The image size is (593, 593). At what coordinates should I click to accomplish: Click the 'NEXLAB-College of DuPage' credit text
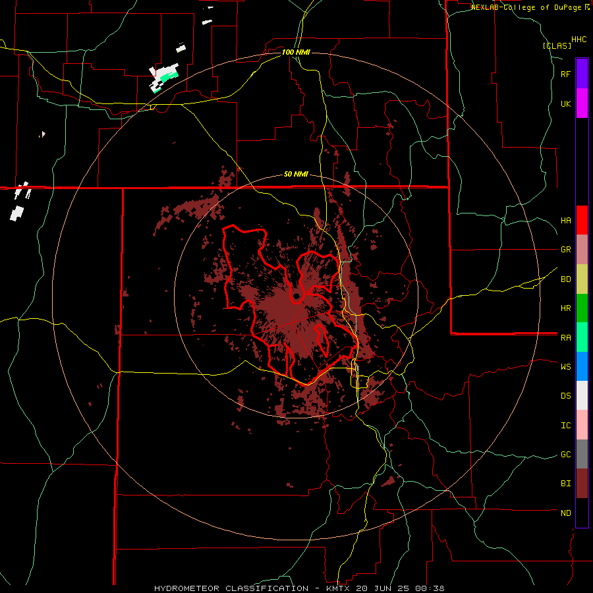[x=526, y=7]
